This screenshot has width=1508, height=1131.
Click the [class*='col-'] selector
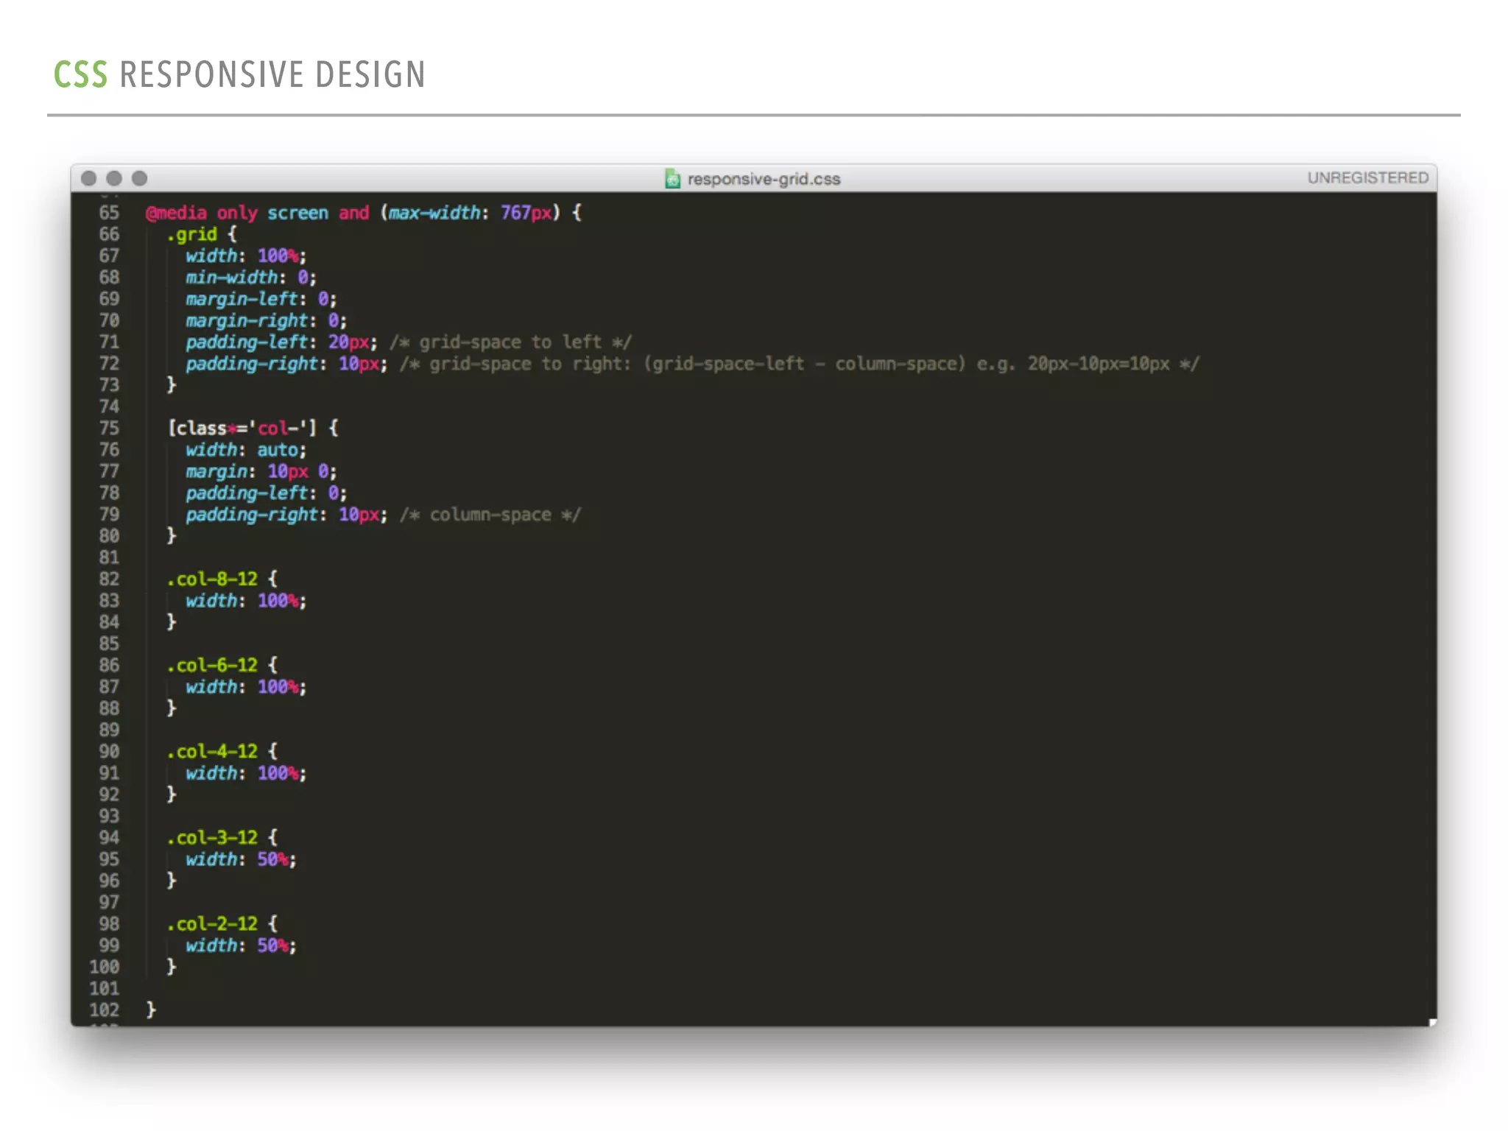242,429
